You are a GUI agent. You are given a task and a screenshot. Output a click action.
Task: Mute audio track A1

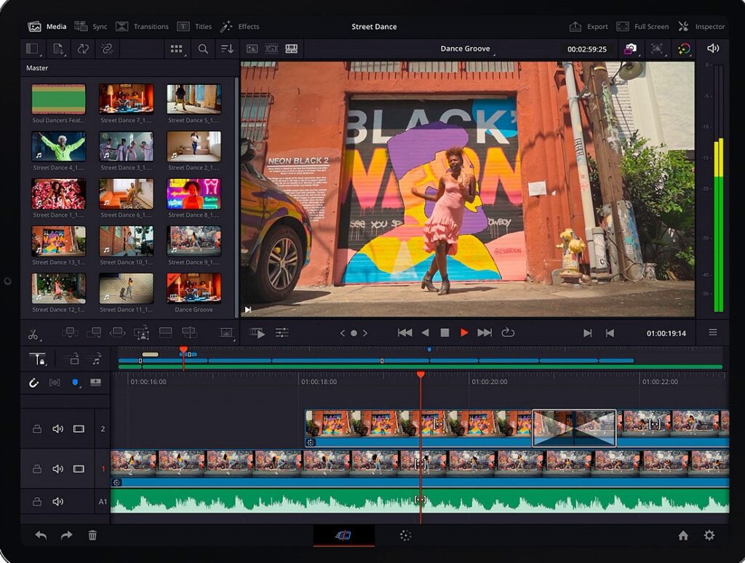(57, 501)
